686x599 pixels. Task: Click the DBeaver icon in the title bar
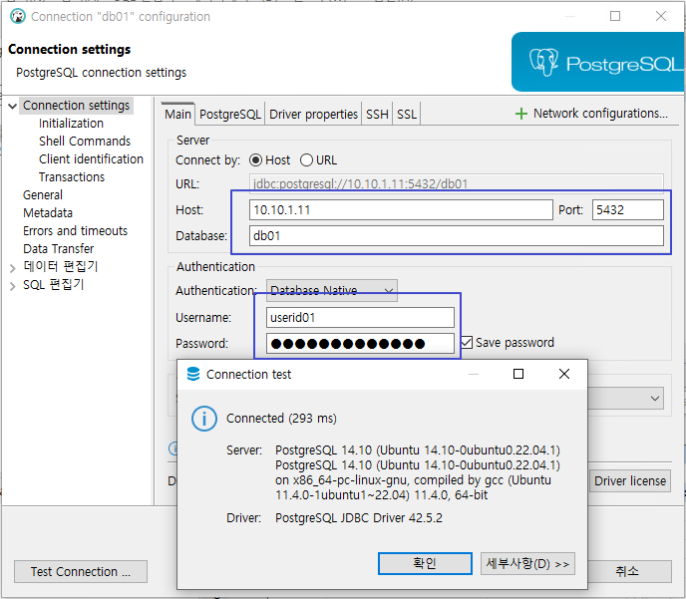click(x=18, y=17)
